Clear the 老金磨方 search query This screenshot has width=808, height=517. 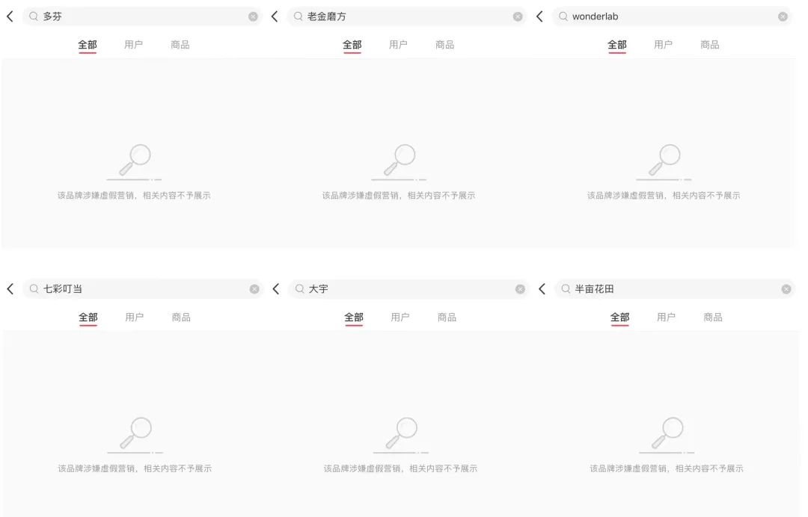518,16
